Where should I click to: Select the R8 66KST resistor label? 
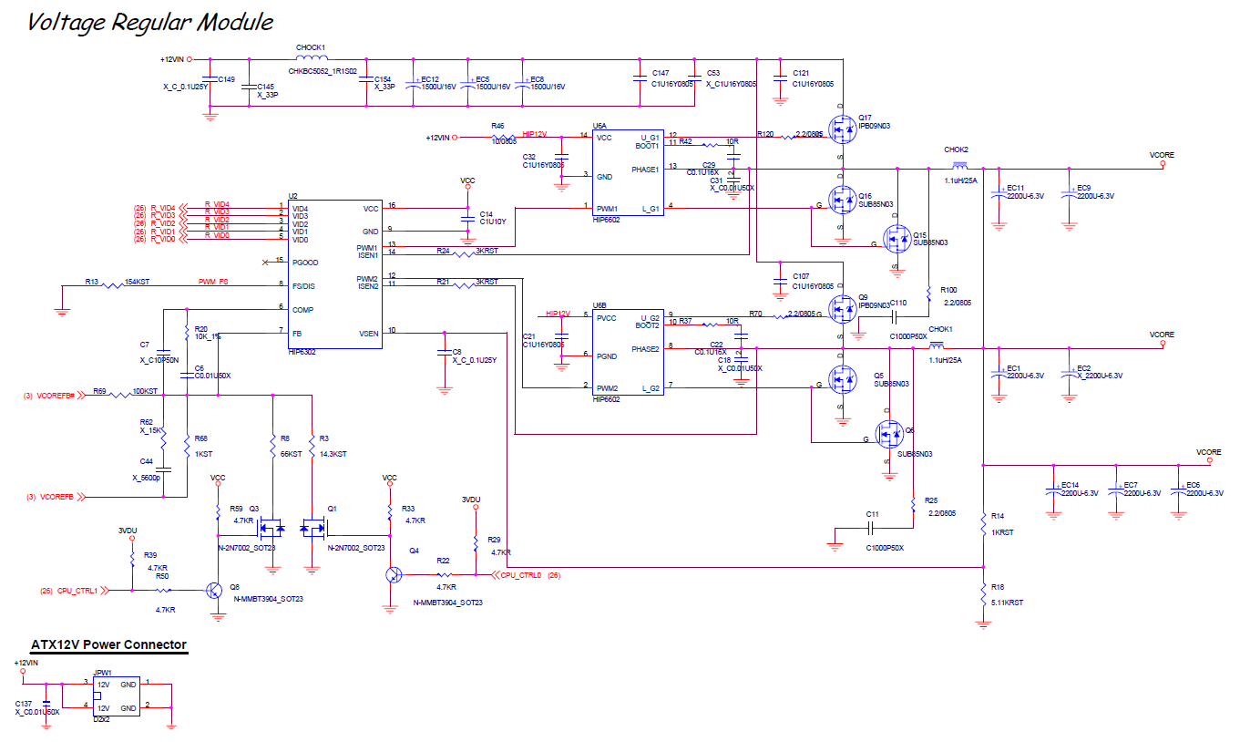coord(291,447)
